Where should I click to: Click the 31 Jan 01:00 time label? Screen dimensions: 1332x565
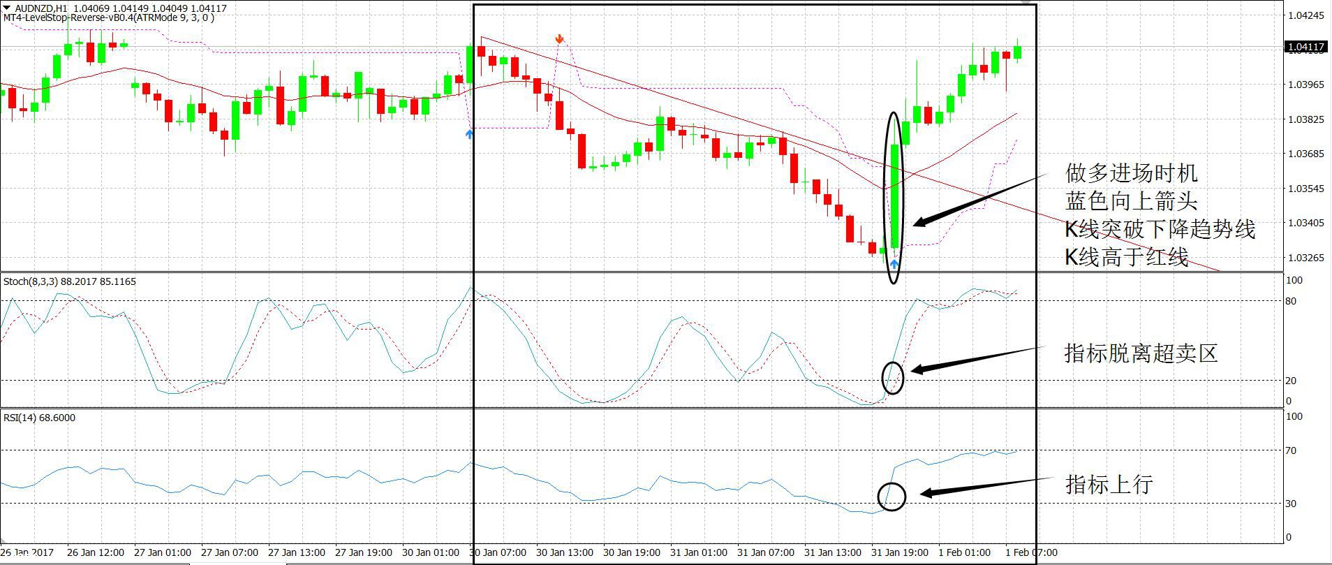[x=699, y=552]
